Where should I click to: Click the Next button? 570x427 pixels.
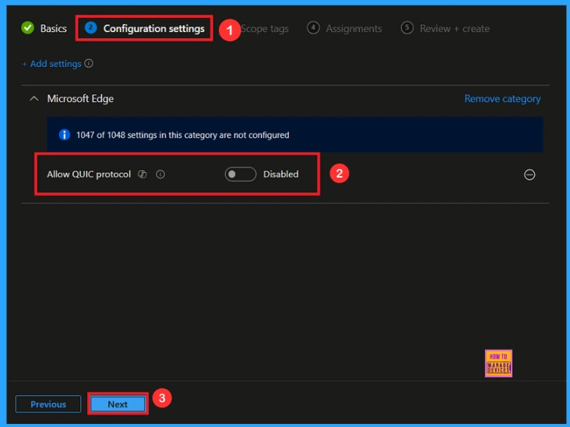point(118,404)
